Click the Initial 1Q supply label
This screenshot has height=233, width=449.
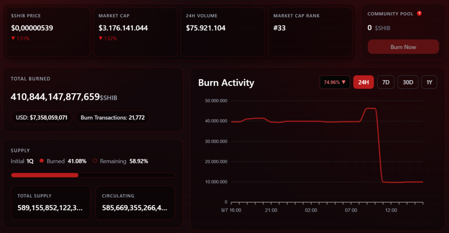pos(22,161)
